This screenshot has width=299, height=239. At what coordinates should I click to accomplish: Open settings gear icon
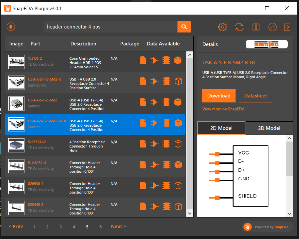tap(222, 27)
